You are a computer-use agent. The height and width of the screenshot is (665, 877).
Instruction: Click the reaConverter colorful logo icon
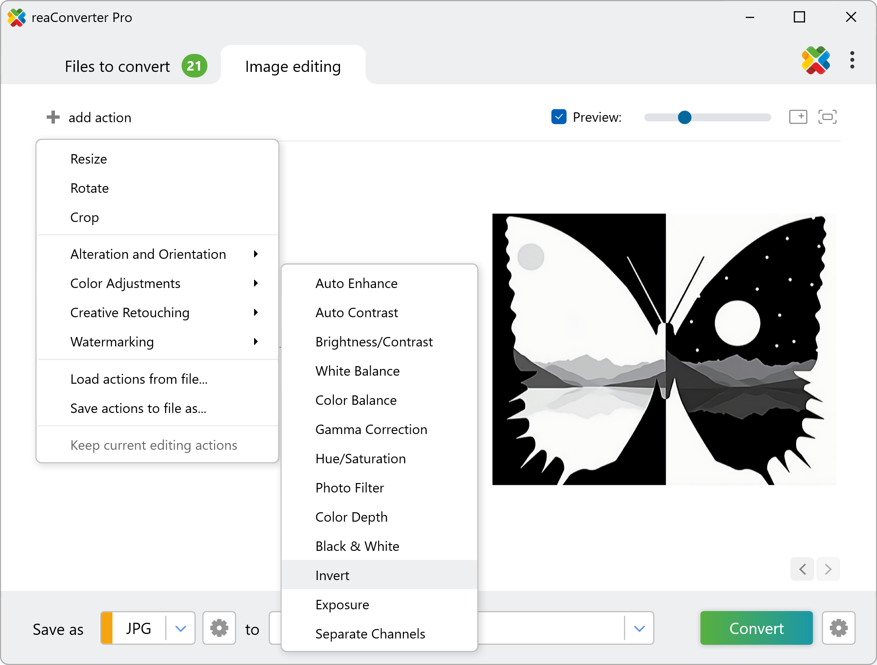[x=815, y=60]
